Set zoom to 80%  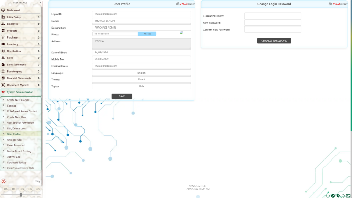[x=5, y=189]
